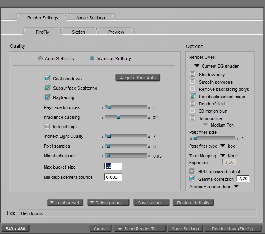
Task: Click Render Now (Firefly) button
Action: pos(232,229)
